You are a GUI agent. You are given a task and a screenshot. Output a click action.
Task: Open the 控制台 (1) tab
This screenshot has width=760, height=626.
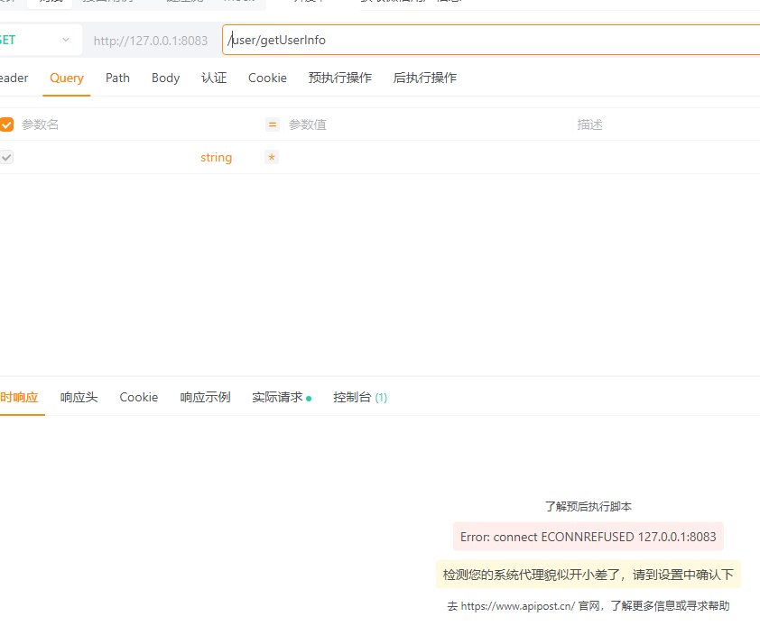pos(360,397)
